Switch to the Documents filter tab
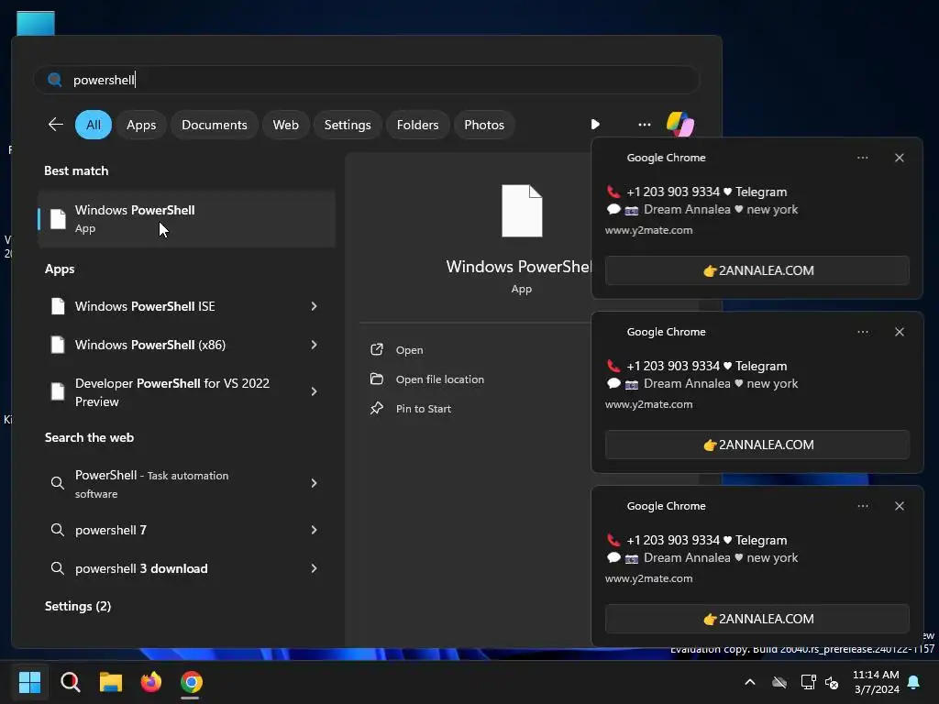This screenshot has width=939, height=704. 215,125
